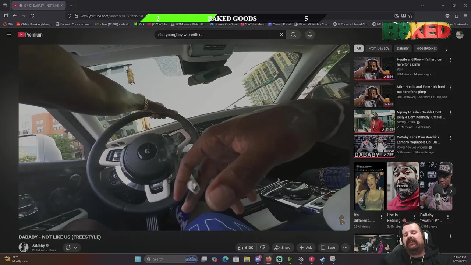Toggle the notification bell for DaBaby

pos(68,248)
